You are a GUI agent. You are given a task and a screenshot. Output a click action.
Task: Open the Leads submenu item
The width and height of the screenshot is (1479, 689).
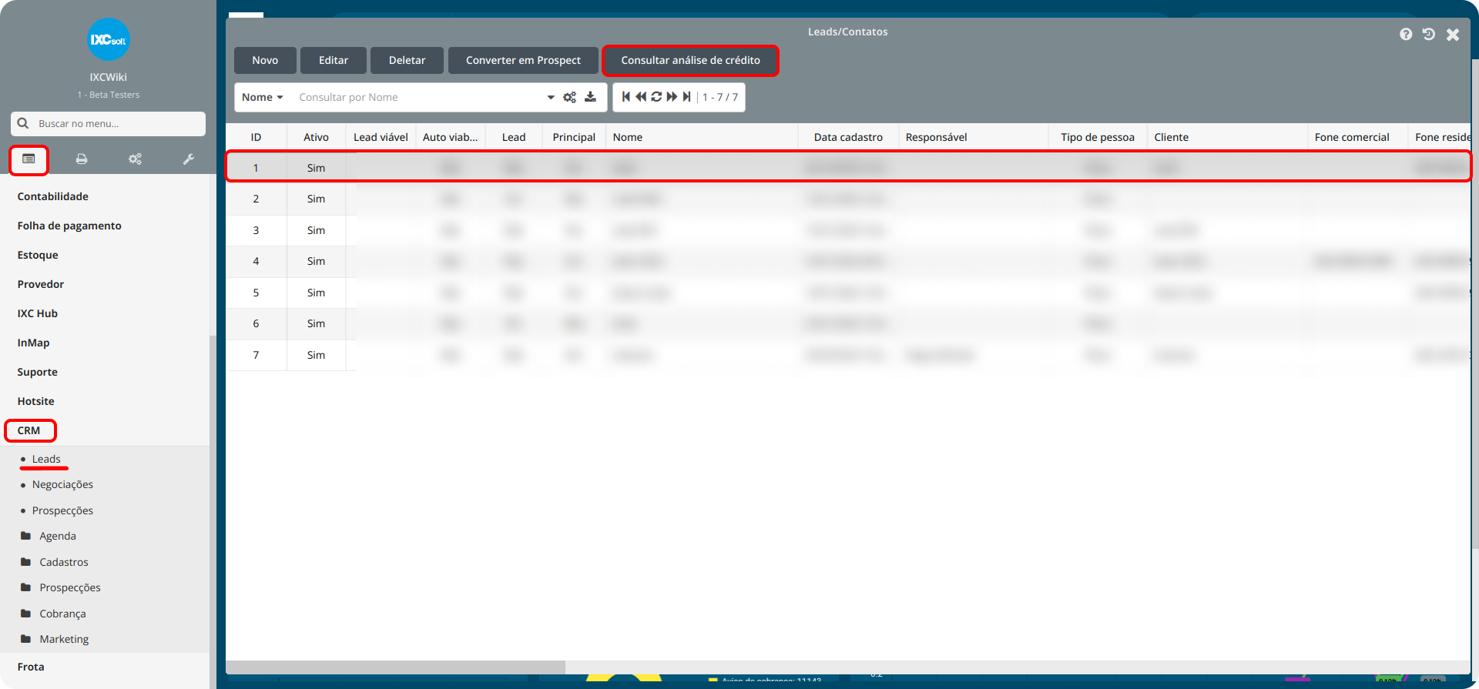click(x=46, y=459)
